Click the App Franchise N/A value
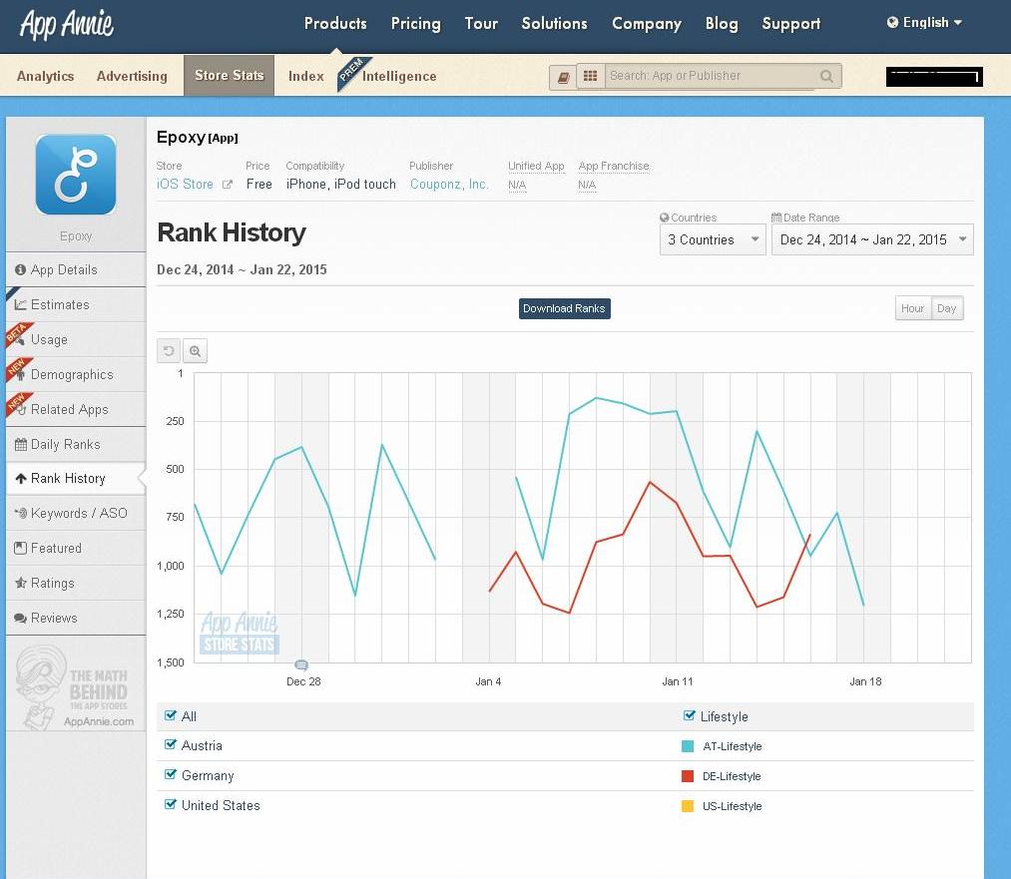The height and width of the screenshot is (879, 1011). (587, 185)
